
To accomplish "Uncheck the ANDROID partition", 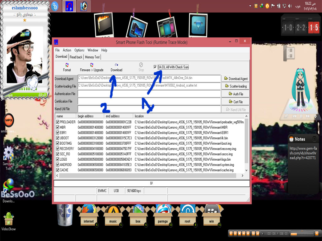I will point(58,164).
